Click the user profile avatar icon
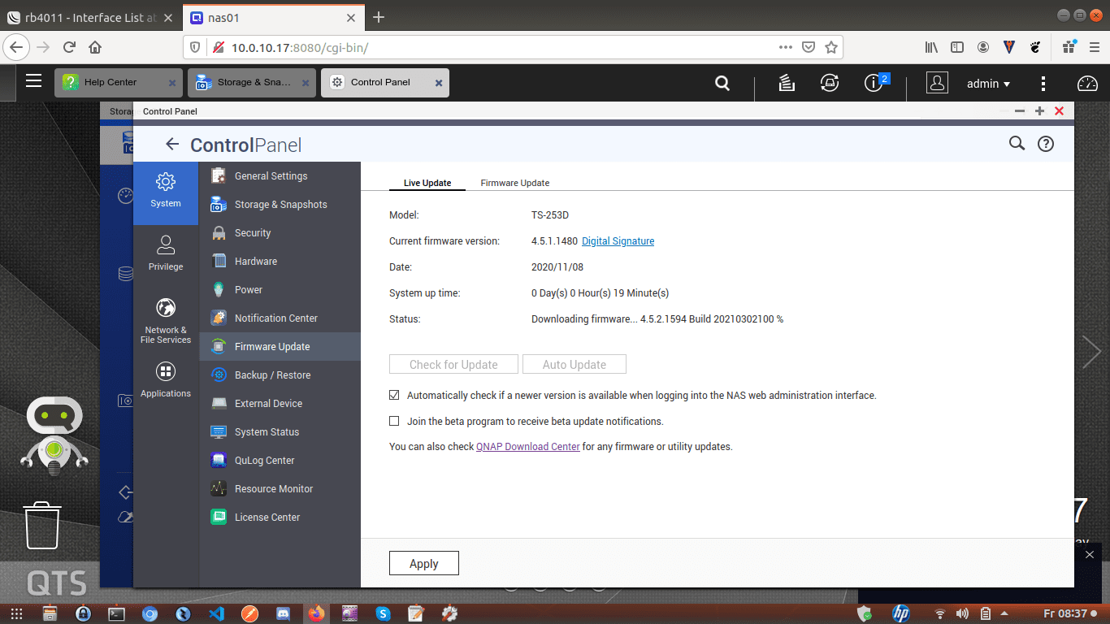Screen dimensions: 1110x624 pyautogui.click(x=937, y=82)
